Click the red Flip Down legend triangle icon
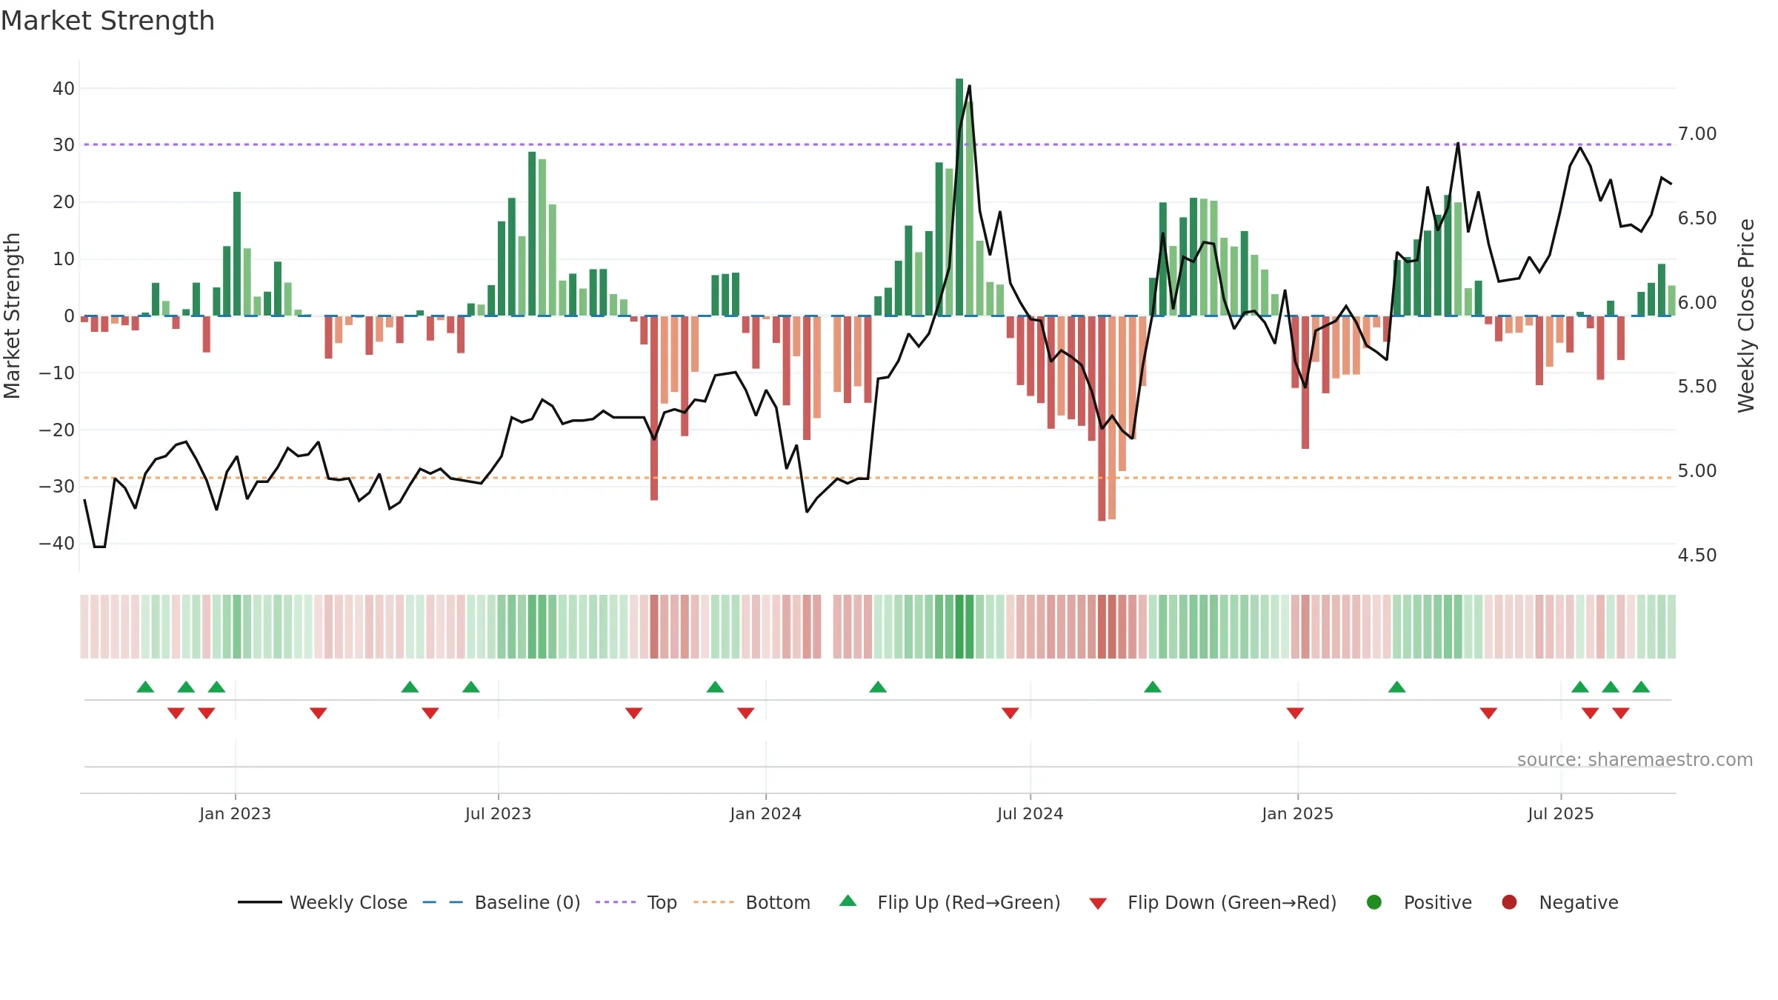The height and width of the screenshot is (1000, 1778). pos(1098,904)
